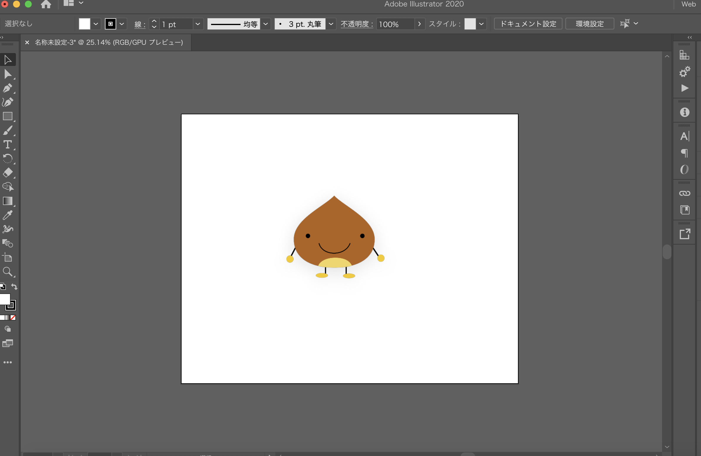Select the Curvature tool

click(x=8, y=102)
